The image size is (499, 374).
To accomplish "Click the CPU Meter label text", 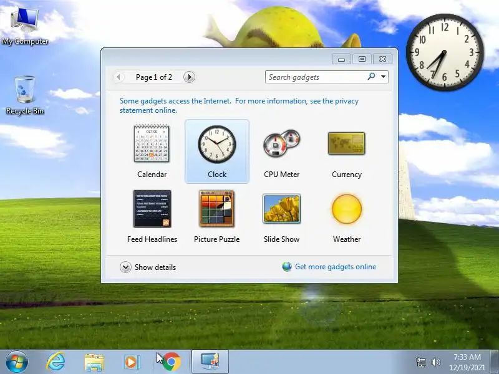I will click(282, 175).
